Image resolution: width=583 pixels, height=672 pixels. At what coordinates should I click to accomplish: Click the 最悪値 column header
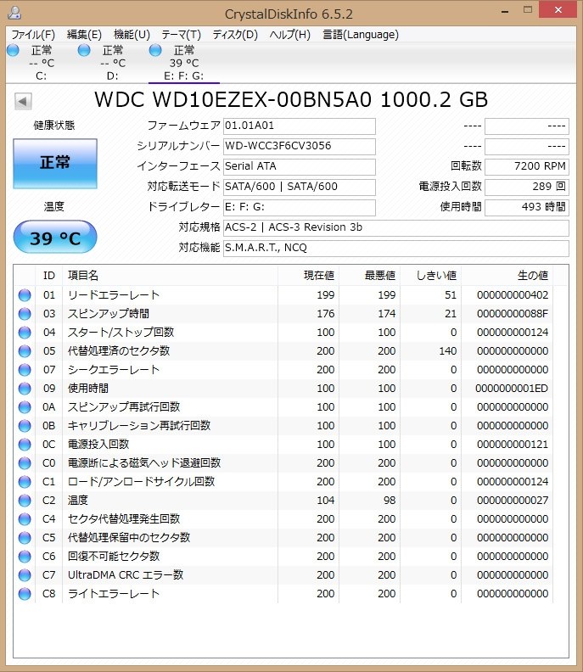coord(369,276)
